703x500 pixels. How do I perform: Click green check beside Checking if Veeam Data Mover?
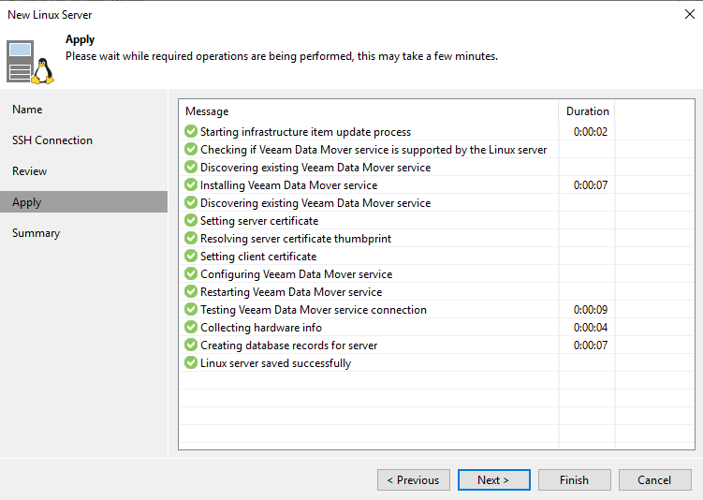(x=191, y=149)
